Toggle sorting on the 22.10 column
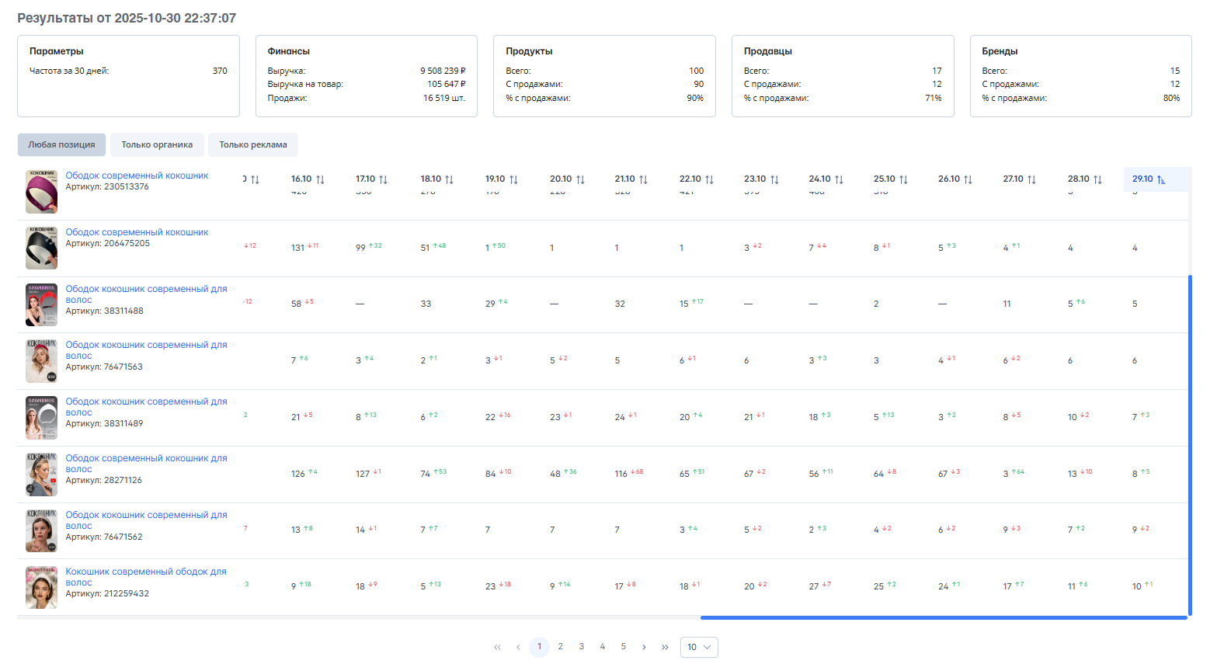Image resolution: width=1210 pixels, height=671 pixels. 709,179
